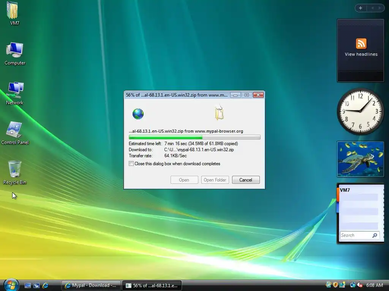Launch Internet Explorer from Quick Launch
The height and width of the screenshot is (291, 389).
point(46,285)
